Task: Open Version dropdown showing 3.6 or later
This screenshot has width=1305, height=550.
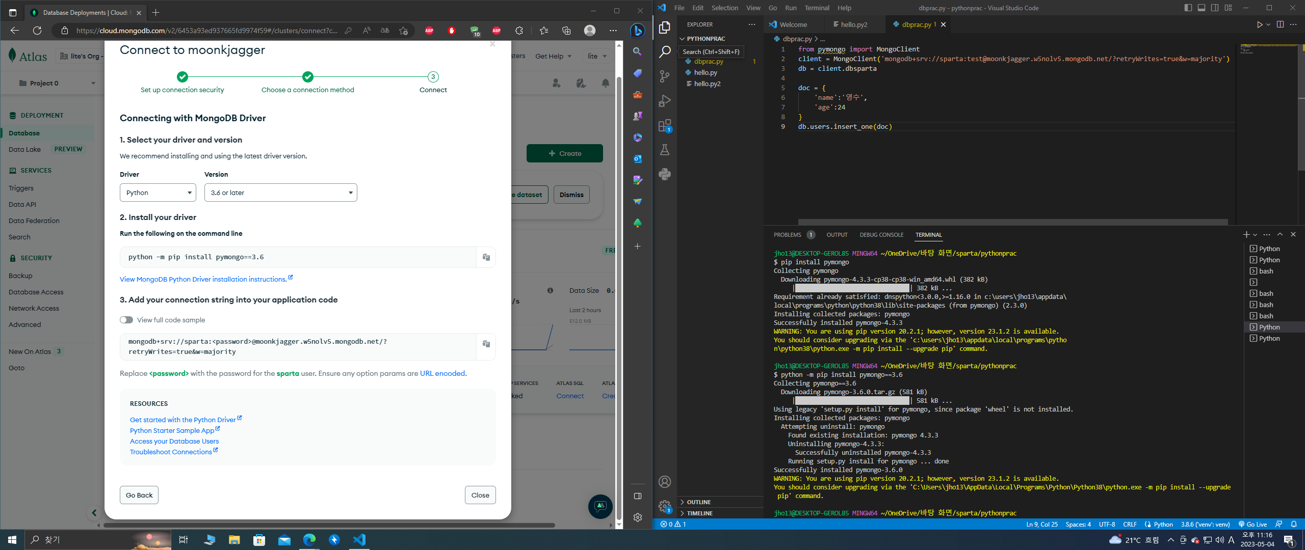Action: pyautogui.click(x=281, y=193)
